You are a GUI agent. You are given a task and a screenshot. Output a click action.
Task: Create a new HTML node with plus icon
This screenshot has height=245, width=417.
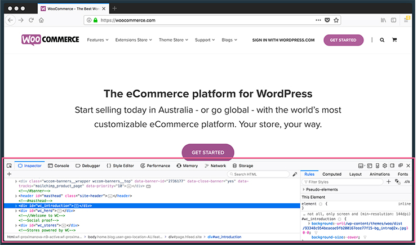(x=10, y=174)
